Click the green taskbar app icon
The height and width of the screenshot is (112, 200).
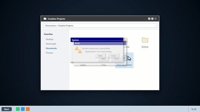[x=18, y=109]
